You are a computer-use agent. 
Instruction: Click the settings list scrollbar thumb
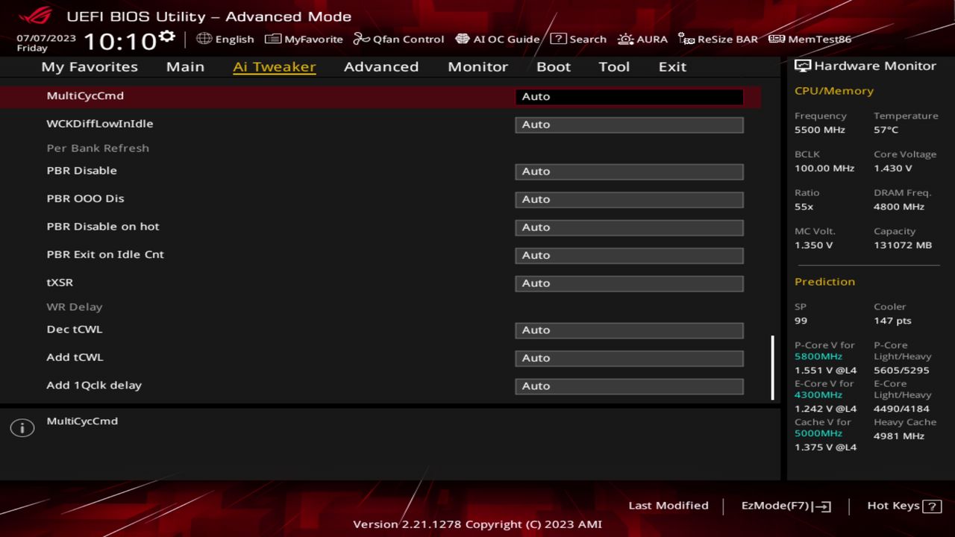[x=772, y=367]
